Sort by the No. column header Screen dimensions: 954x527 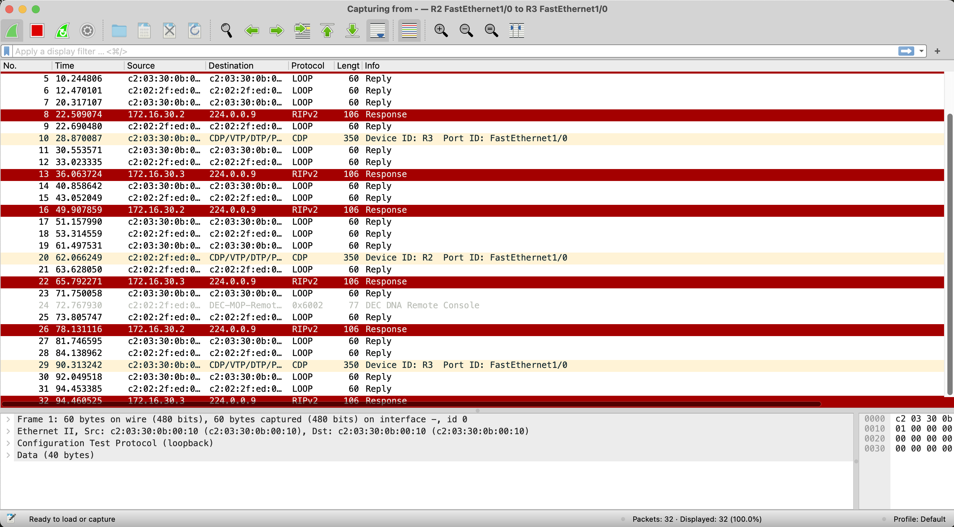click(26, 66)
